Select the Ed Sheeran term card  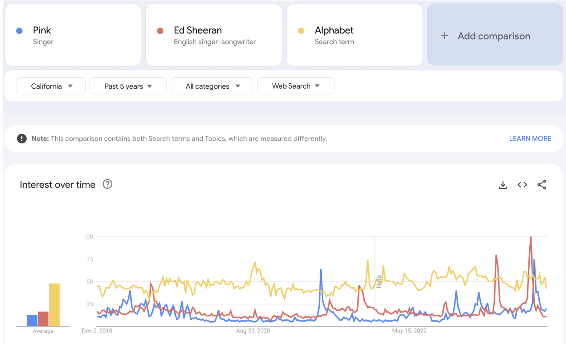pos(213,35)
